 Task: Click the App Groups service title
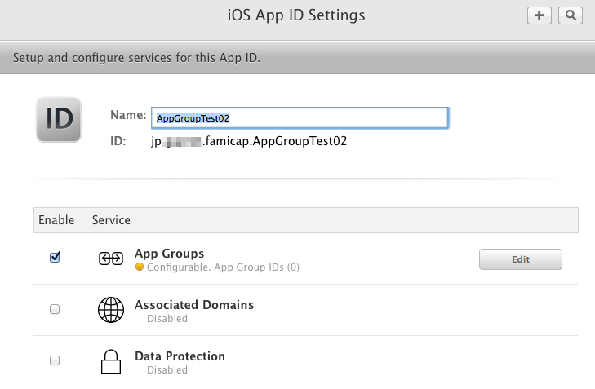pyautogui.click(x=169, y=254)
